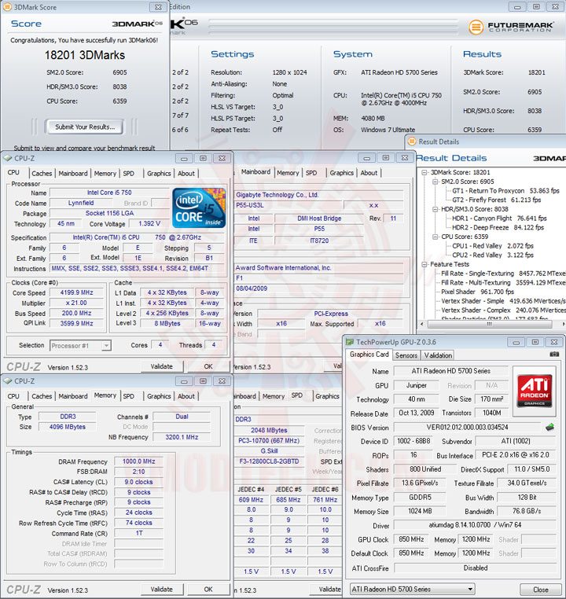Open Memory tab in CPU-Z Gigabyte mainboard window
The width and height of the screenshot is (566, 599).
288,173
